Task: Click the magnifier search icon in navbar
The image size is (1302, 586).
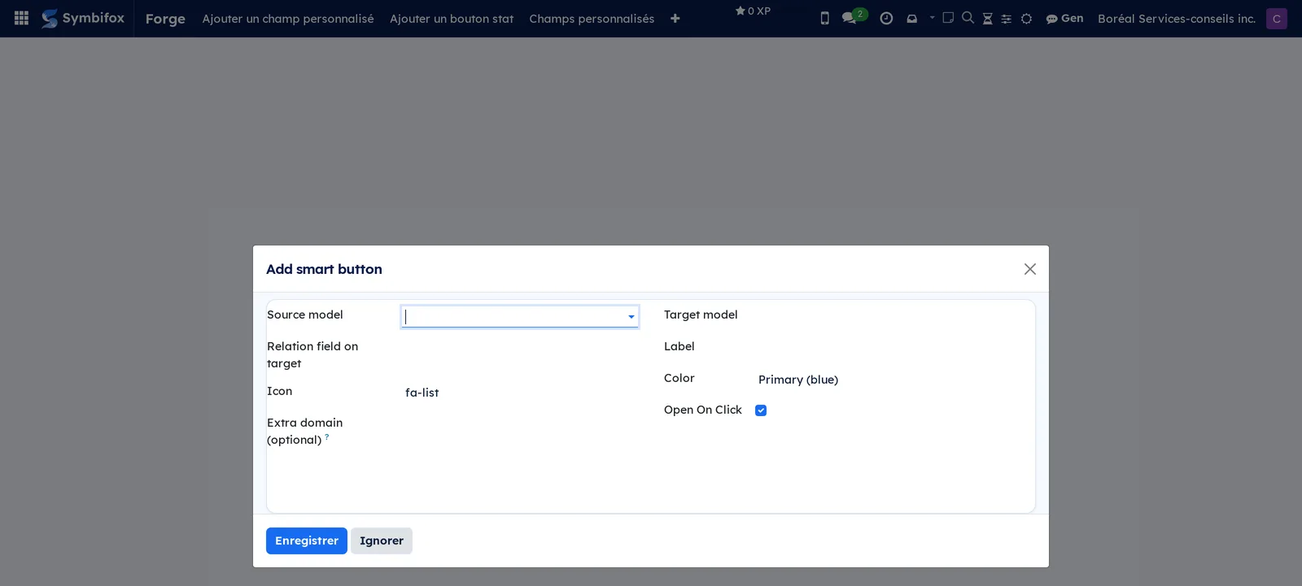Action: point(968,17)
